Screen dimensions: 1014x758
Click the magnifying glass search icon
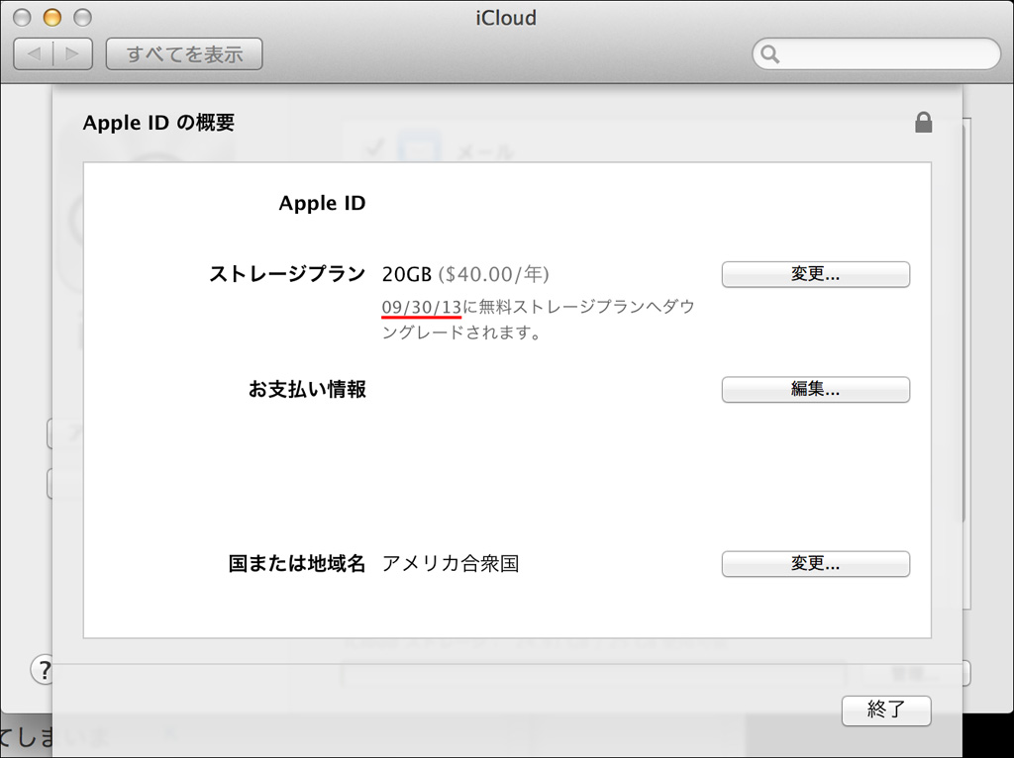pos(769,54)
